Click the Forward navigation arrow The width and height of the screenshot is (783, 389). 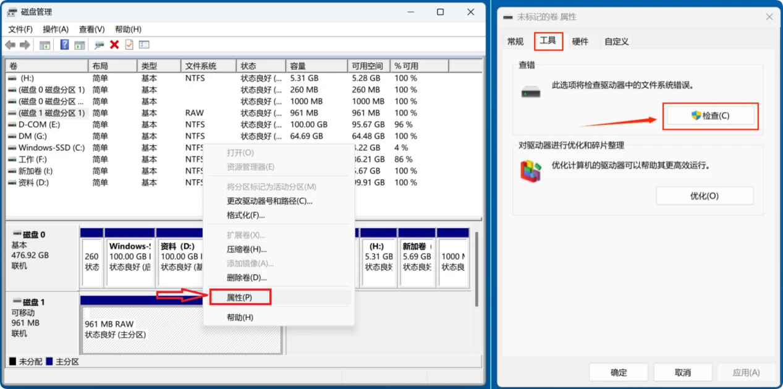[23, 45]
